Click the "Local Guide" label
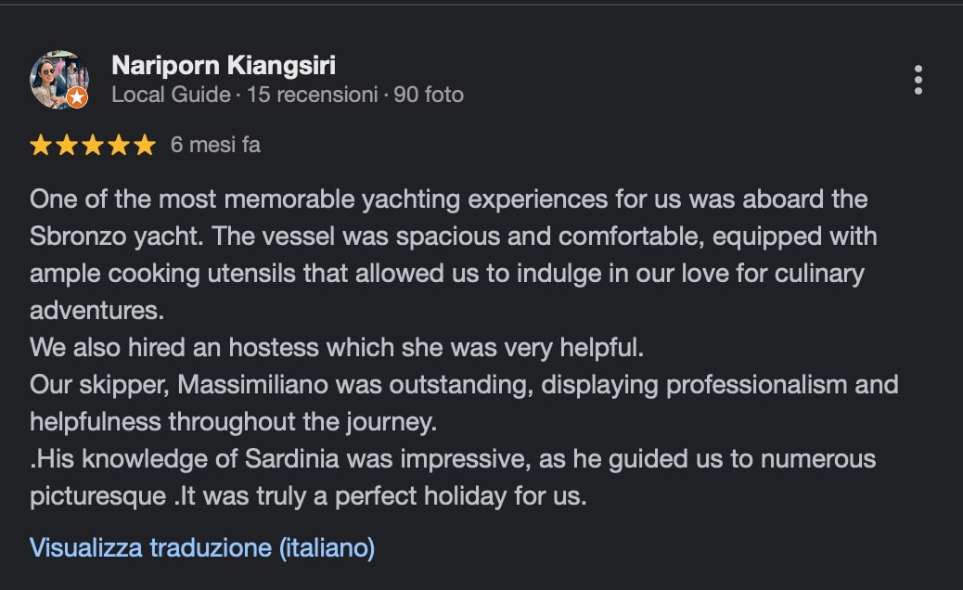The height and width of the screenshot is (590, 963). 171,95
